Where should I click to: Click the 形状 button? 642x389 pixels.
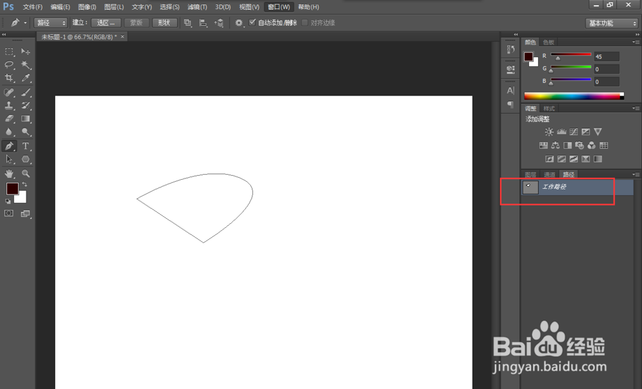164,23
